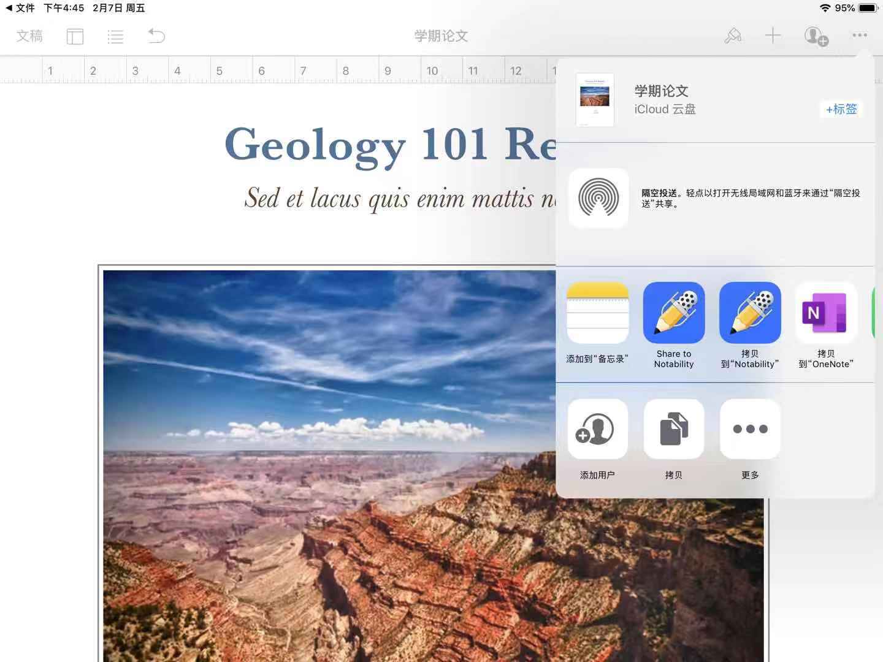Screen dimensions: 883x662
Task: Open the view options panel icon
Action: 75,36
